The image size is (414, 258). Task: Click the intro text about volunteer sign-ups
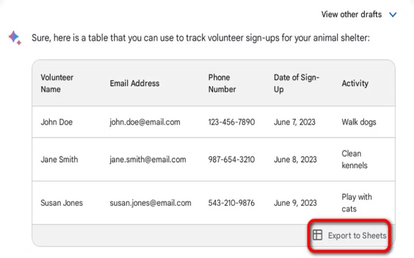point(201,38)
